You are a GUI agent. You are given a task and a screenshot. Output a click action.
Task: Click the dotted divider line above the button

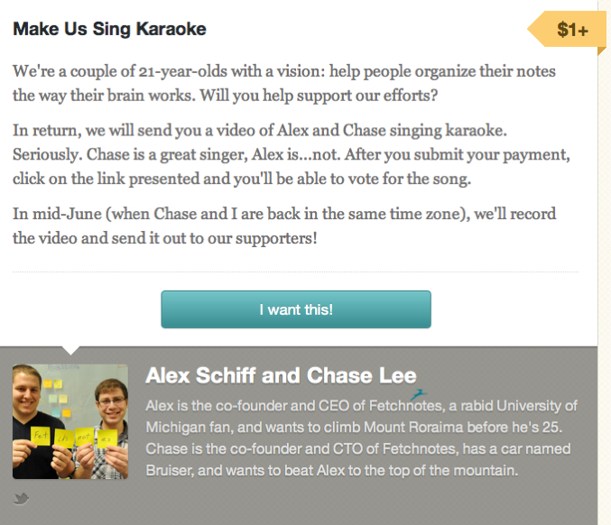coord(295,272)
